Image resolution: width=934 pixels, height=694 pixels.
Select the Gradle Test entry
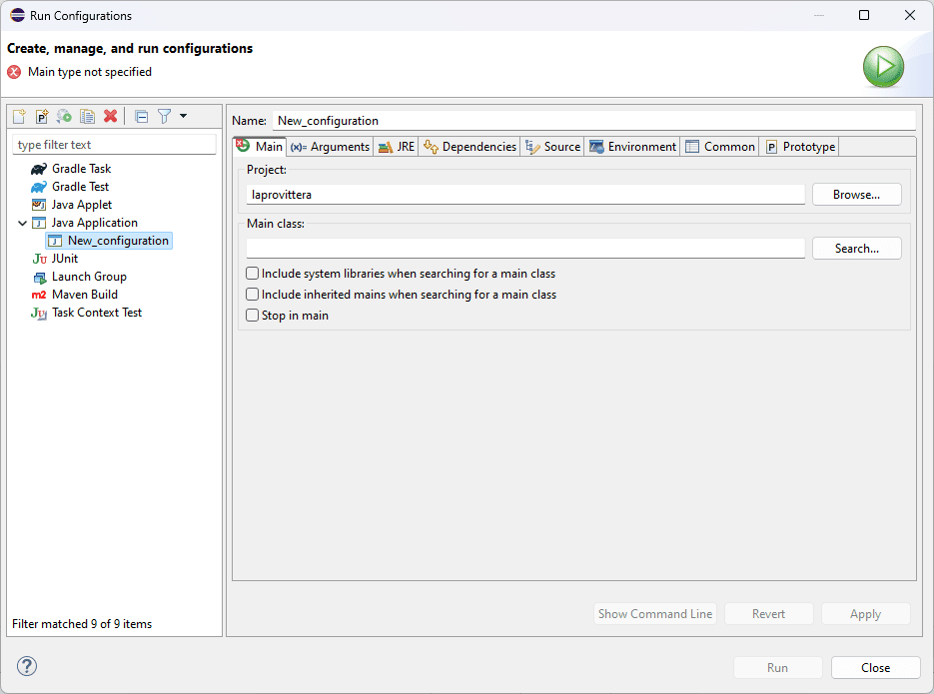[x=81, y=187]
